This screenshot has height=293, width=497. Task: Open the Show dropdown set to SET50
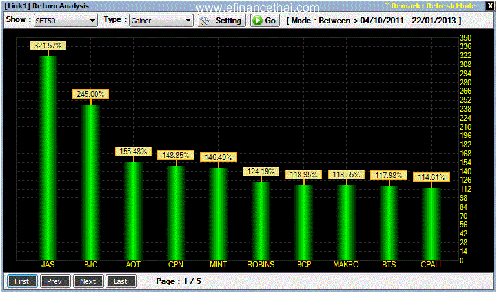[x=65, y=21]
